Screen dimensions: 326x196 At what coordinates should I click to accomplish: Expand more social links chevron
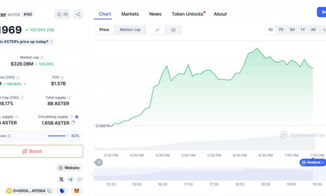point(79,179)
